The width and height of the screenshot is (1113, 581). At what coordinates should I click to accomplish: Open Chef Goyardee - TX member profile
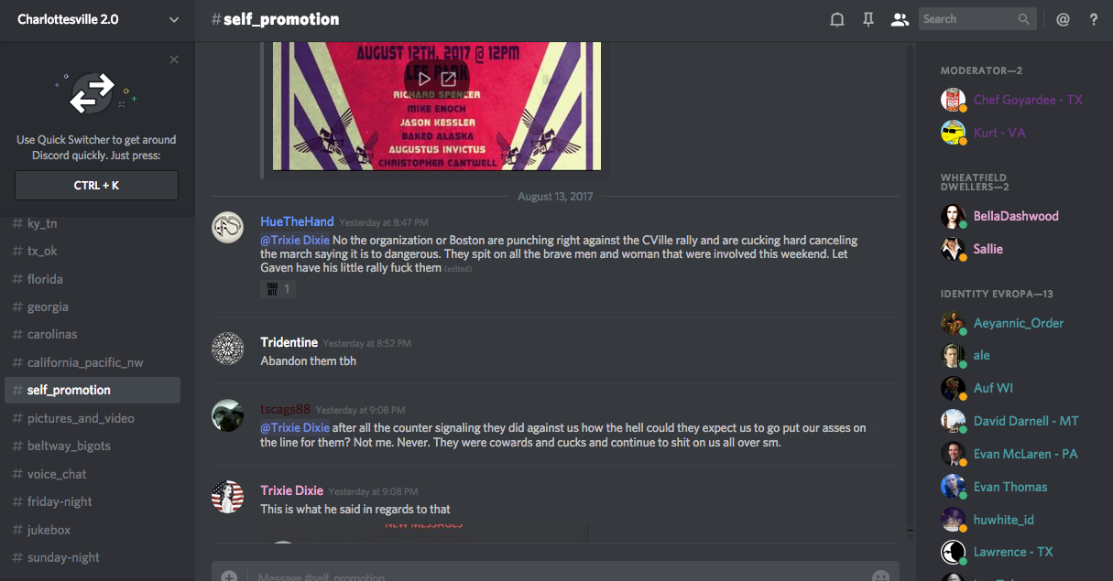(1028, 100)
